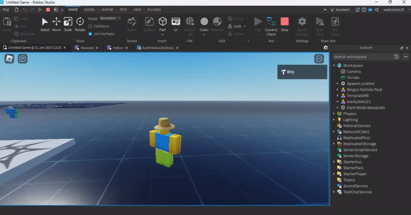Select the Billy tool in backpack
The width and height of the screenshot is (411, 215).
[x=302, y=72]
